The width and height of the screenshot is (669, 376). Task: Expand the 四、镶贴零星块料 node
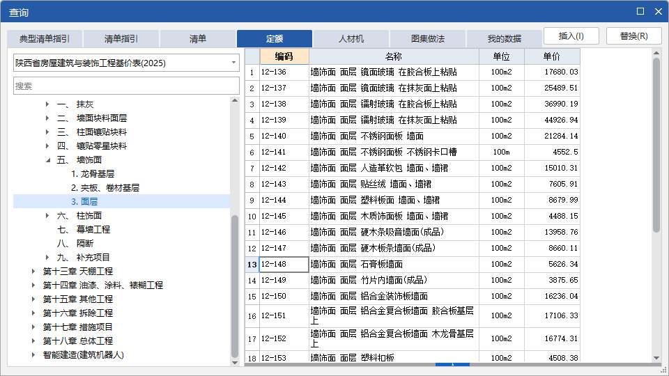(47, 146)
